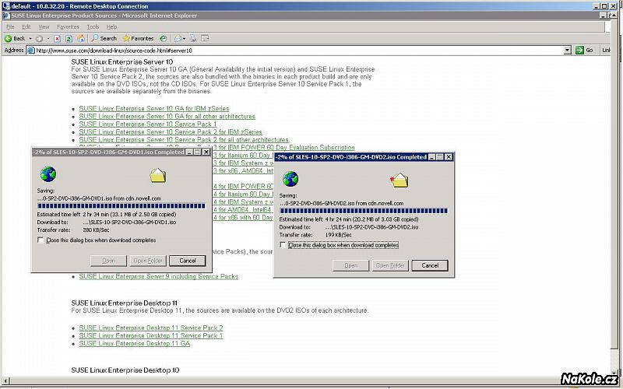
Task: Click Open button in DVD1 dialog
Action: 108,261
